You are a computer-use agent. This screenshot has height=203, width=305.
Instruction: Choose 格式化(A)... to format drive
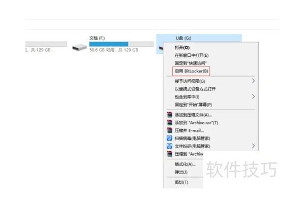click(x=185, y=164)
